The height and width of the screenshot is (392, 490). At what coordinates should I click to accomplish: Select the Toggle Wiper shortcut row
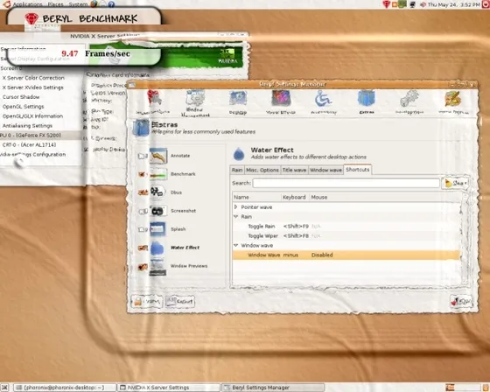[346, 235]
